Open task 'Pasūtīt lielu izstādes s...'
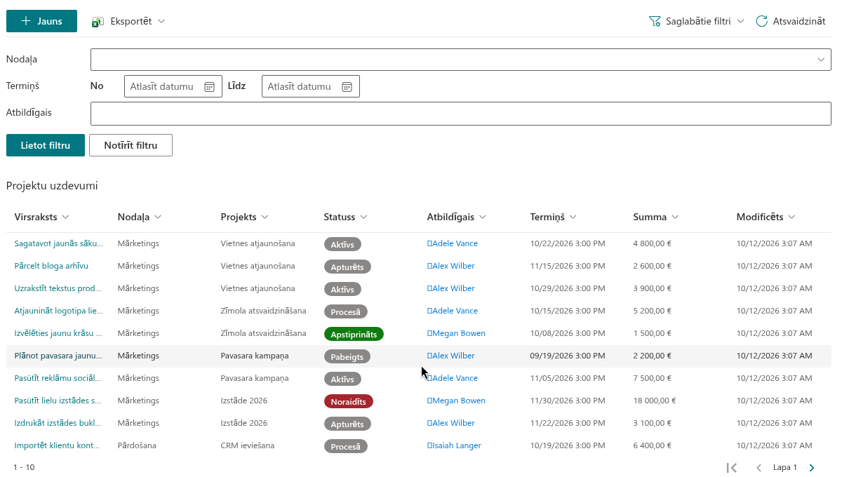Viewport: 842px width, 477px height. 58,401
